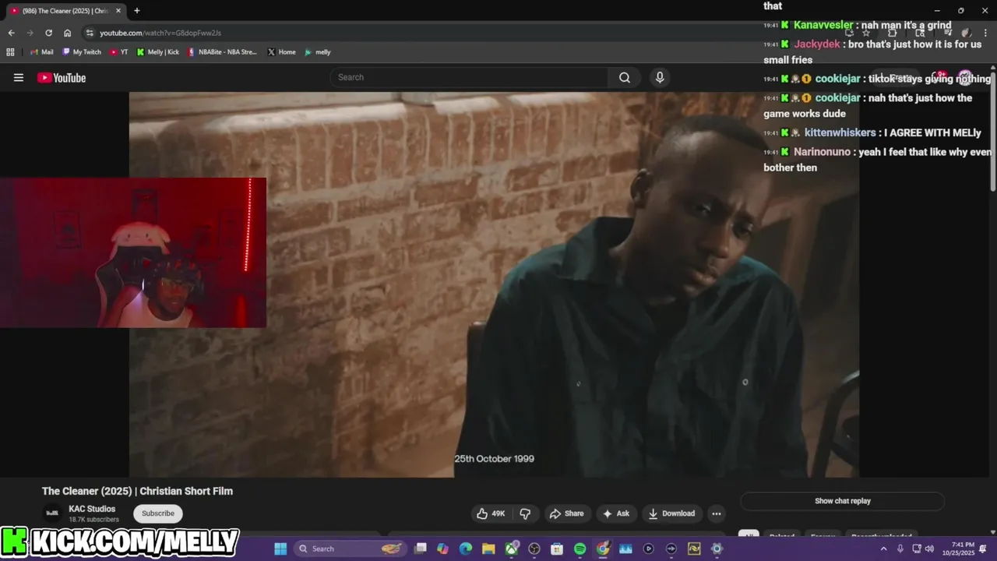
Task: Subscribe to KAC Studios
Action: 158,513
